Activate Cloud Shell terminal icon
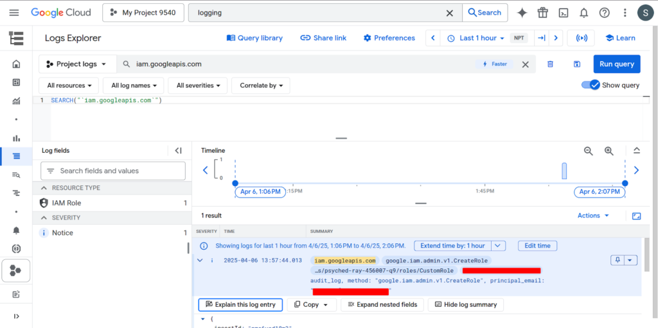 point(563,13)
